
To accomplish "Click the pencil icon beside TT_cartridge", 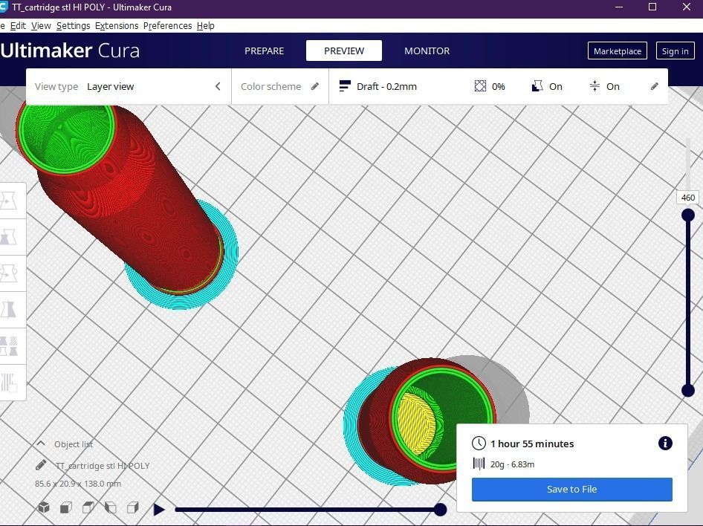I will [x=41, y=465].
